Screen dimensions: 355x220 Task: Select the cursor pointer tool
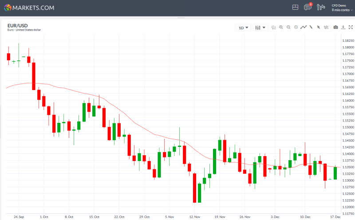tap(318, 27)
